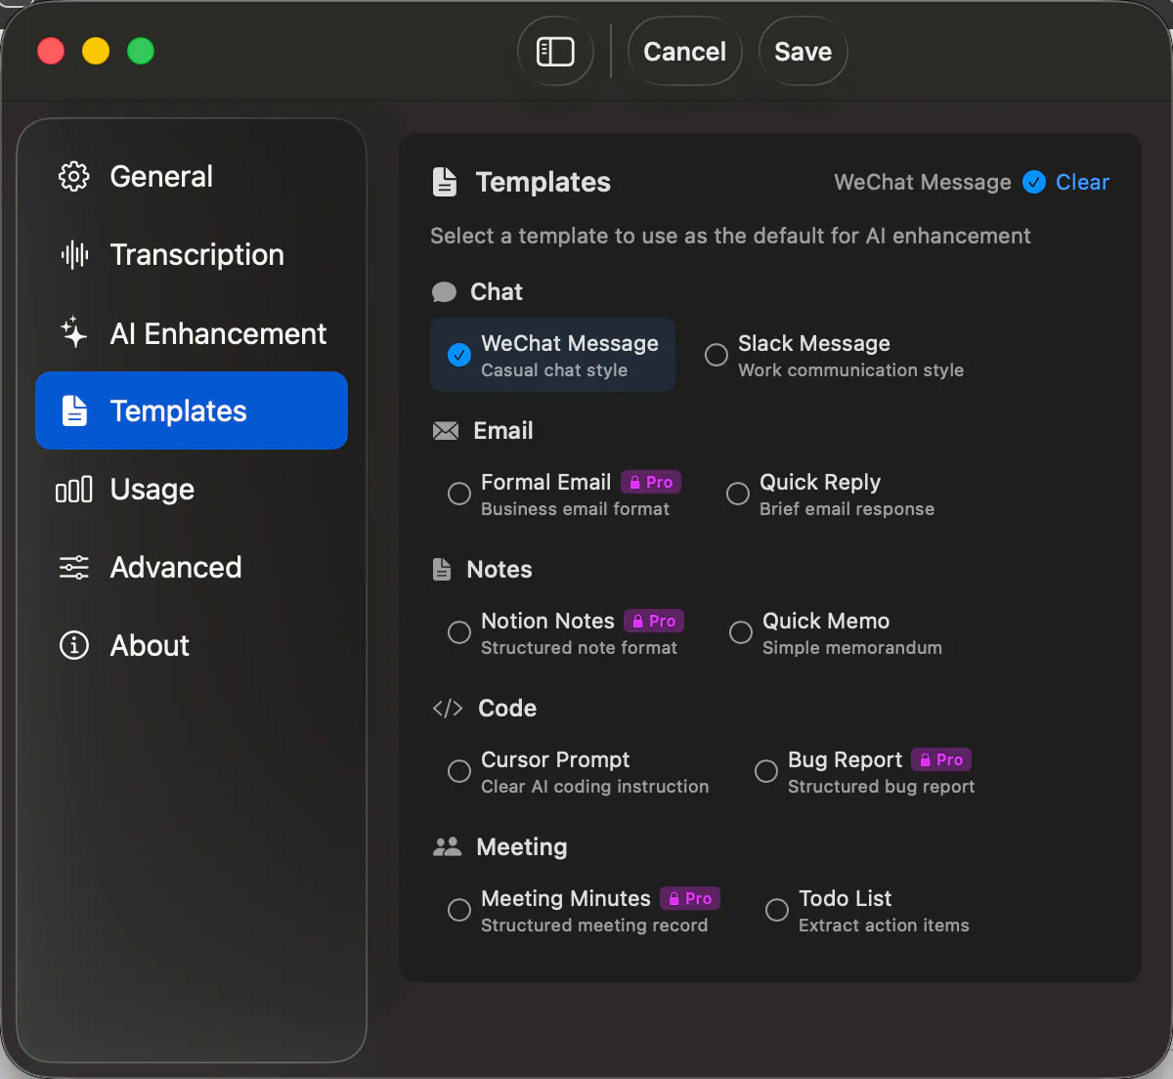Click the Cancel button
The image size is (1173, 1079).
pyautogui.click(x=684, y=51)
